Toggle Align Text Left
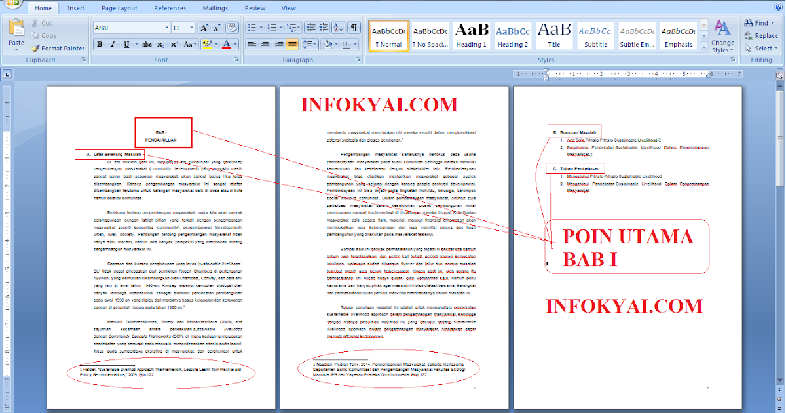Screen dimensions: 786x413 252,44
